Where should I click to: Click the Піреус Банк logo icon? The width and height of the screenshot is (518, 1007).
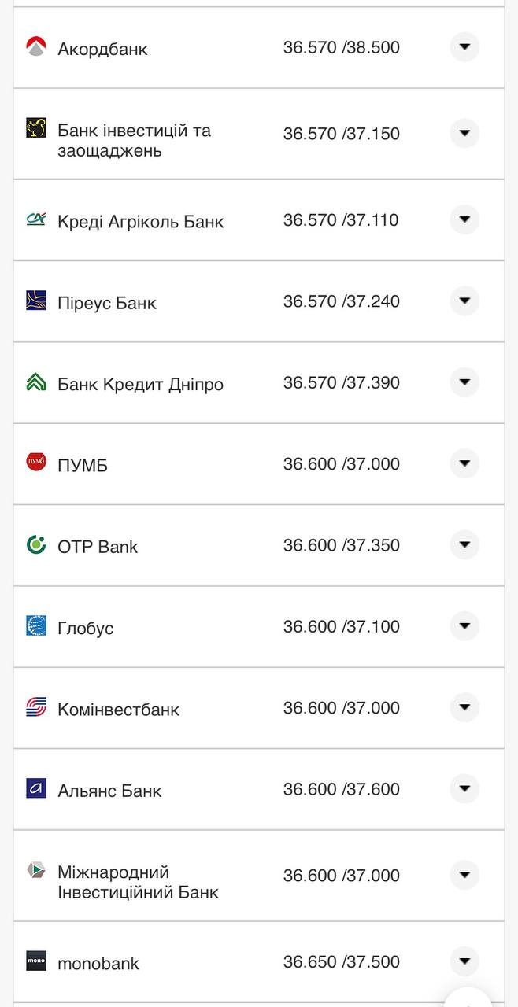click(x=36, y=301)
